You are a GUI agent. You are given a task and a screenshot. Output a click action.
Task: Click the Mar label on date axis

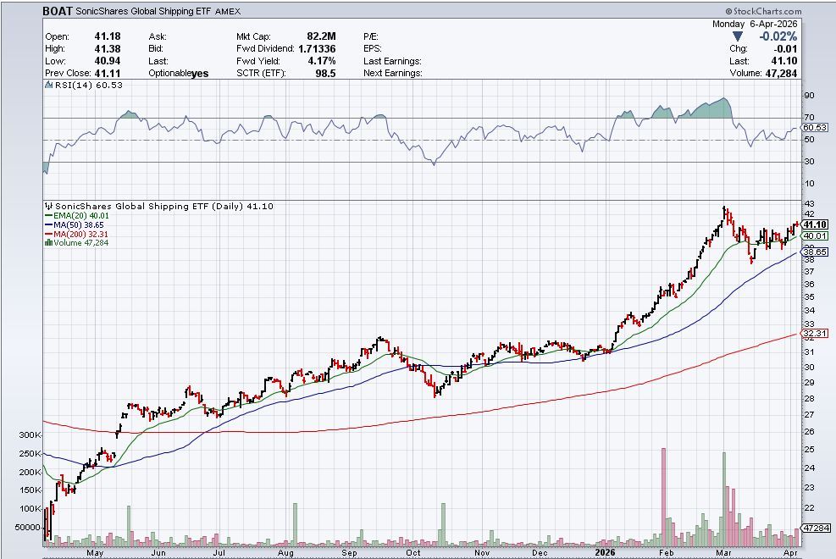[724, 553]
